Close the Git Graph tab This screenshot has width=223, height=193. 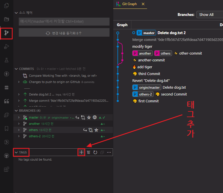[x=143, y=4]
